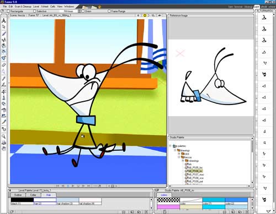This screenshot has width=276, height=214.
Task: Open the Scan & Cleanup menu
Action: pos(23,7)
